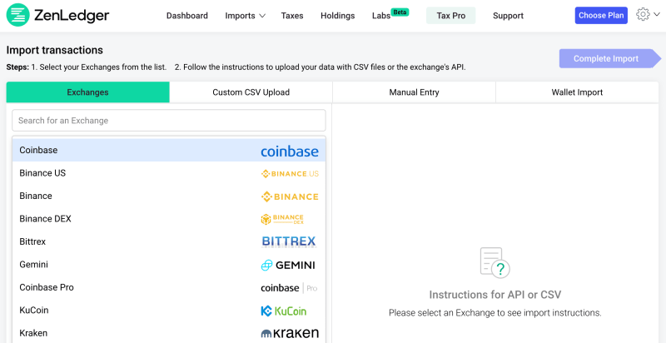Expand the chevron next to settings gear
The image size is (666, 343).
coord(656,14)
